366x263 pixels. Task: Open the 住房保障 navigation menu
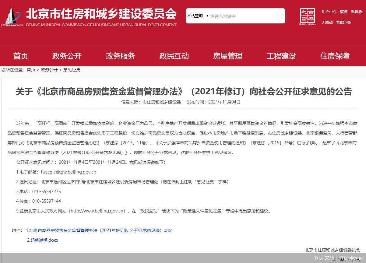coord(335,56)
